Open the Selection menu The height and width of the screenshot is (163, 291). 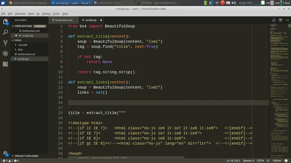pos(20,14)
